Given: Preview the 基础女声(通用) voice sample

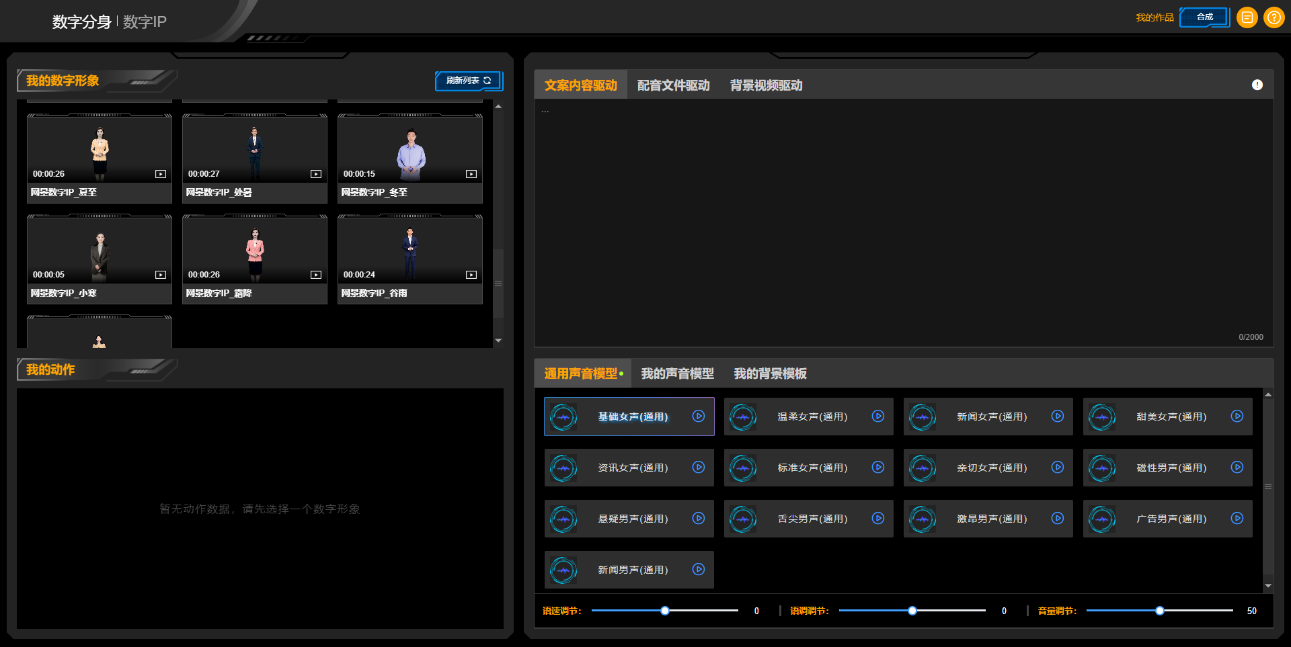Looking at the screenshot, I should pyautogui.click(x=699, y=417).
